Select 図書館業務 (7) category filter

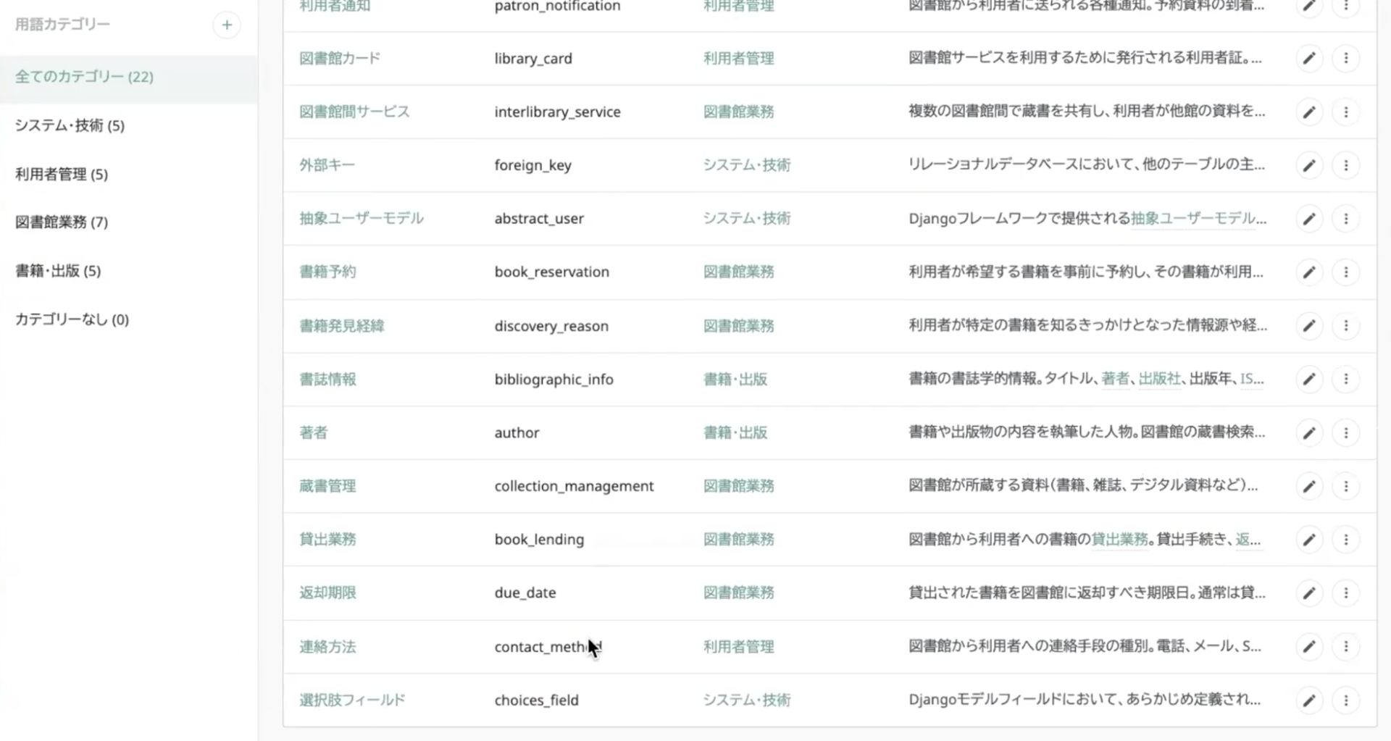(x=62, y=222)
